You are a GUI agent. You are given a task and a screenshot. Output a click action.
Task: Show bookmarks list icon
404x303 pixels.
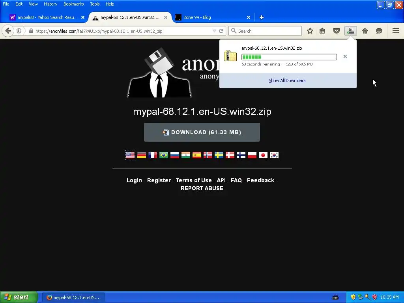coord(322,31)
